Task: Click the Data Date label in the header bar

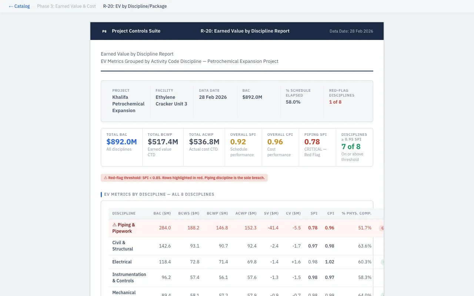Action: click(x=351, y=31)
